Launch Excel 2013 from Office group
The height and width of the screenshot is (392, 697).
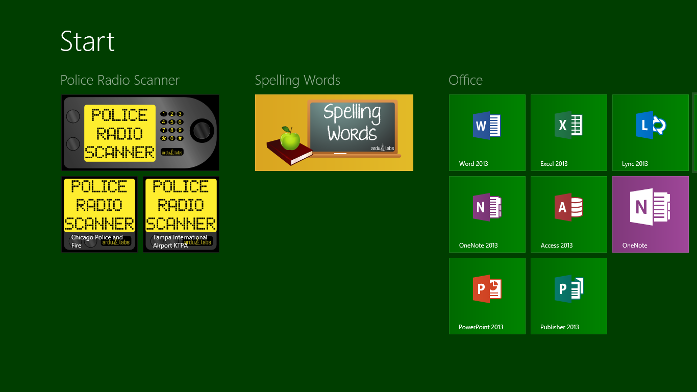point(568,132)
